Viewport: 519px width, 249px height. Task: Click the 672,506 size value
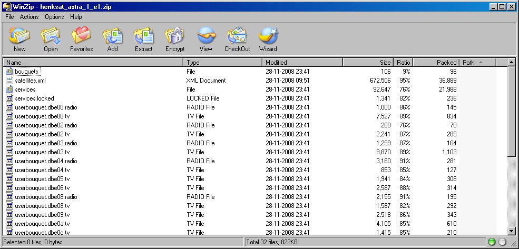click(380, 81)
